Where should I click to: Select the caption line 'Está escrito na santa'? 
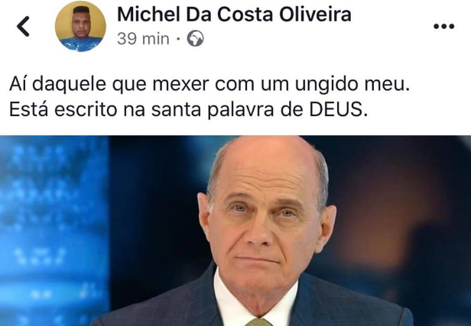pyautogui.click(x=188, y=110)
